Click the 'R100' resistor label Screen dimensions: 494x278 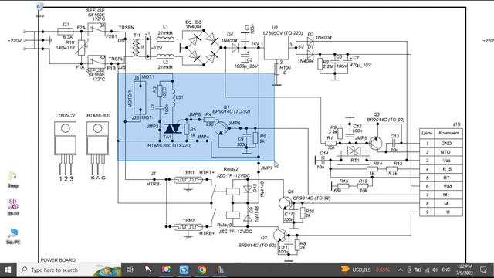coord(285,67)
